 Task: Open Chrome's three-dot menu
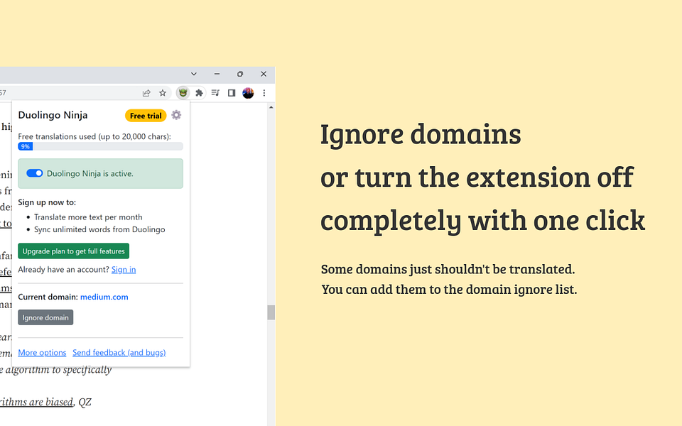264,92
